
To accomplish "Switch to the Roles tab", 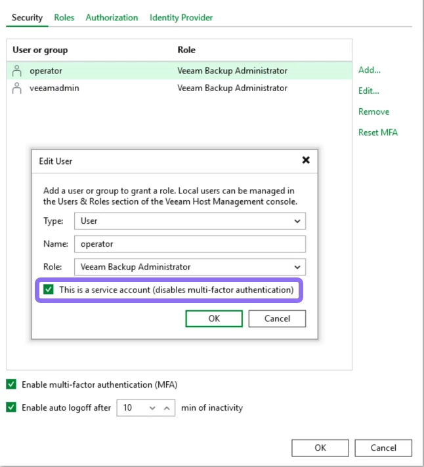I will pyautogui.click(x=64, y=18).
